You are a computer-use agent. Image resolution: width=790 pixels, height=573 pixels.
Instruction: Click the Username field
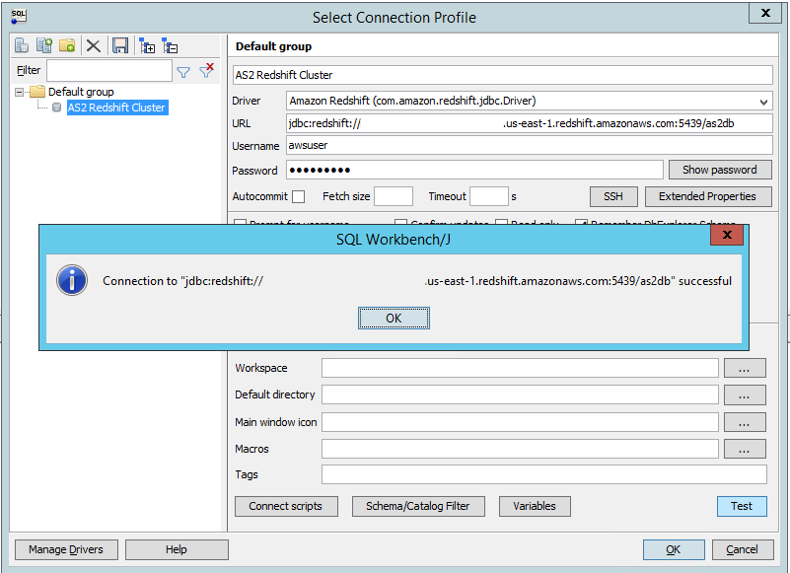529,145
